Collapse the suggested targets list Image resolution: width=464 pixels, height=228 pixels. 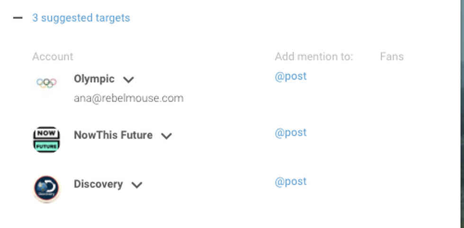pos(18,18)
